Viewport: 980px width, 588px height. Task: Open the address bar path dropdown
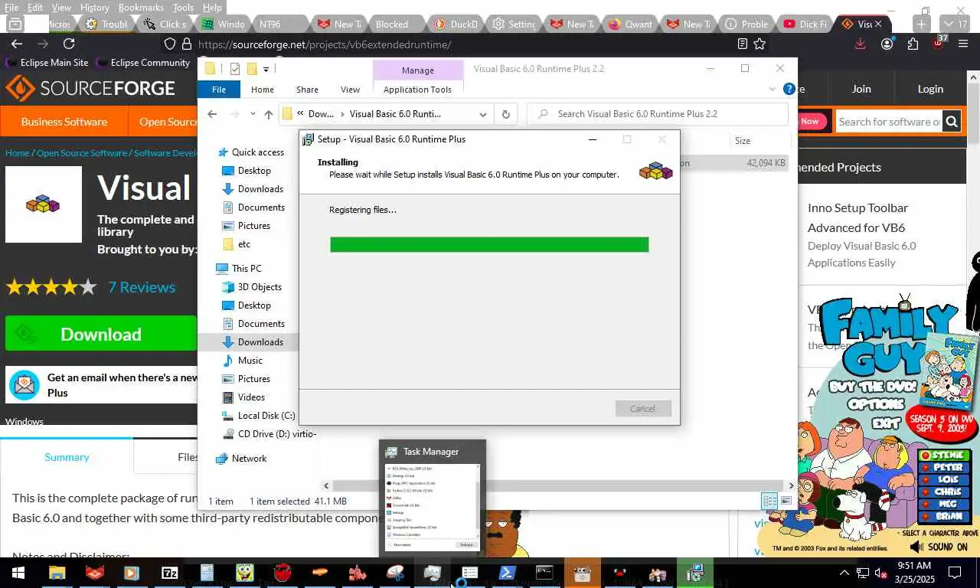pyautogui.click(x=482, y=114)
